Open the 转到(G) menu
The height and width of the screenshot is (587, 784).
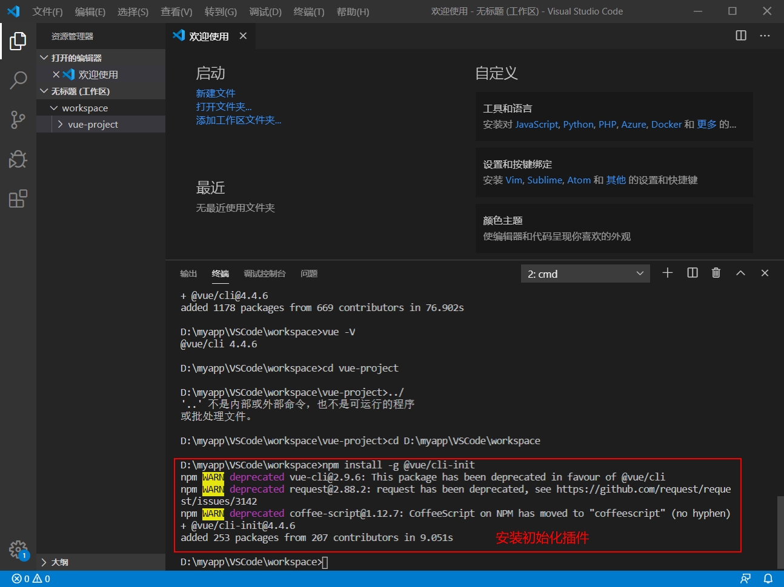(221, 11)
